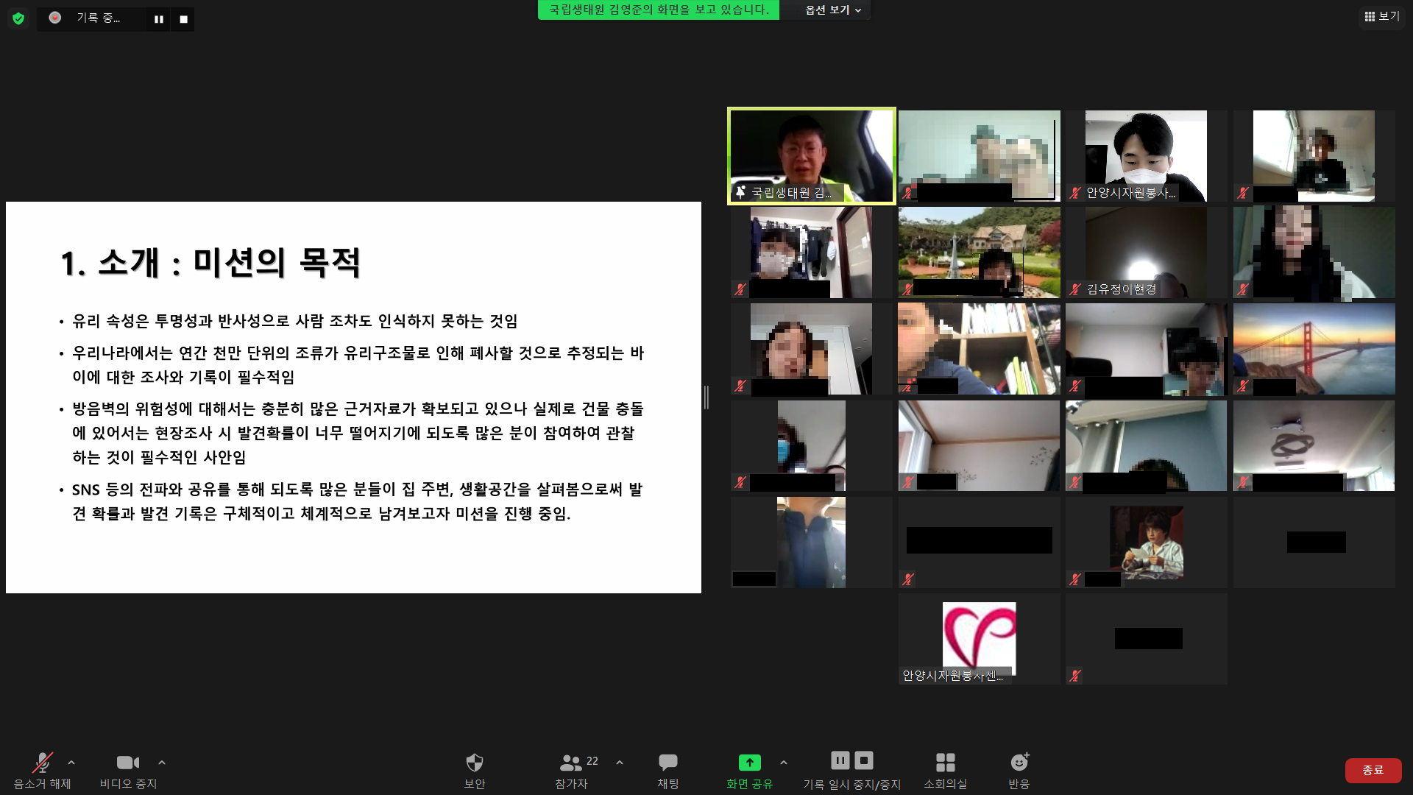This screenshot has height=795, width=1413.
Task: Start 화면 공유 screen share
Action: pos(749,771)
